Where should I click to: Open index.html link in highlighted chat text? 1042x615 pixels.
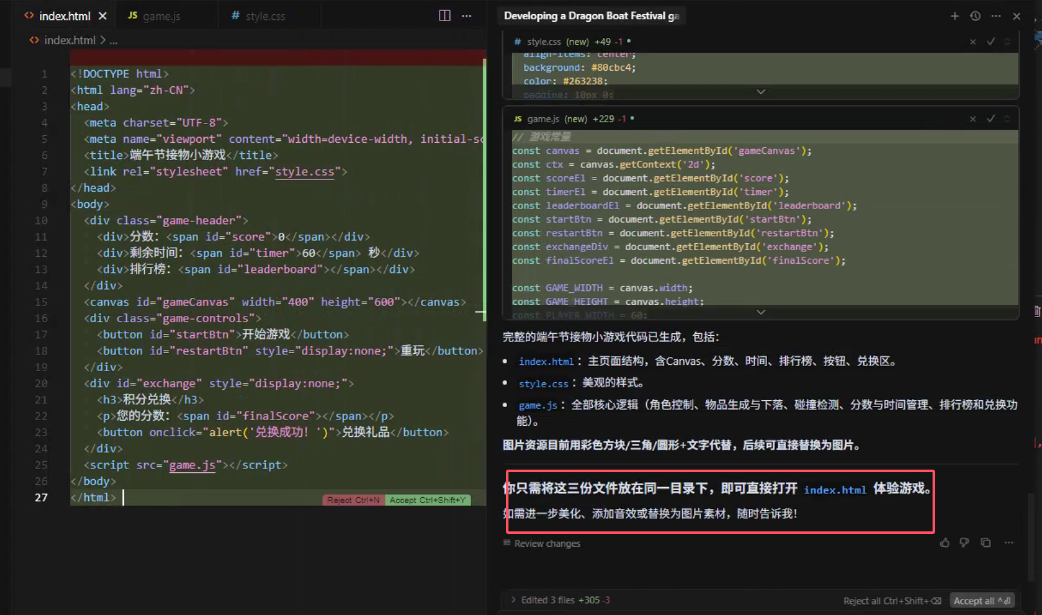click(x=835, y=490)
